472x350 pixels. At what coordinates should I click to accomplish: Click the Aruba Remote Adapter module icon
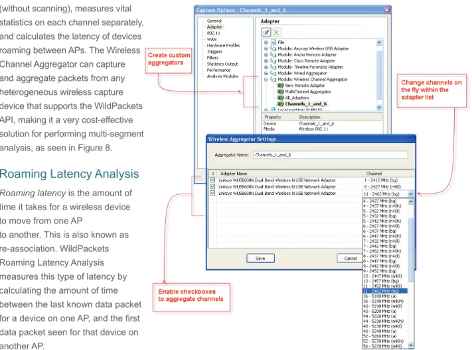click(x=274, y=55)
